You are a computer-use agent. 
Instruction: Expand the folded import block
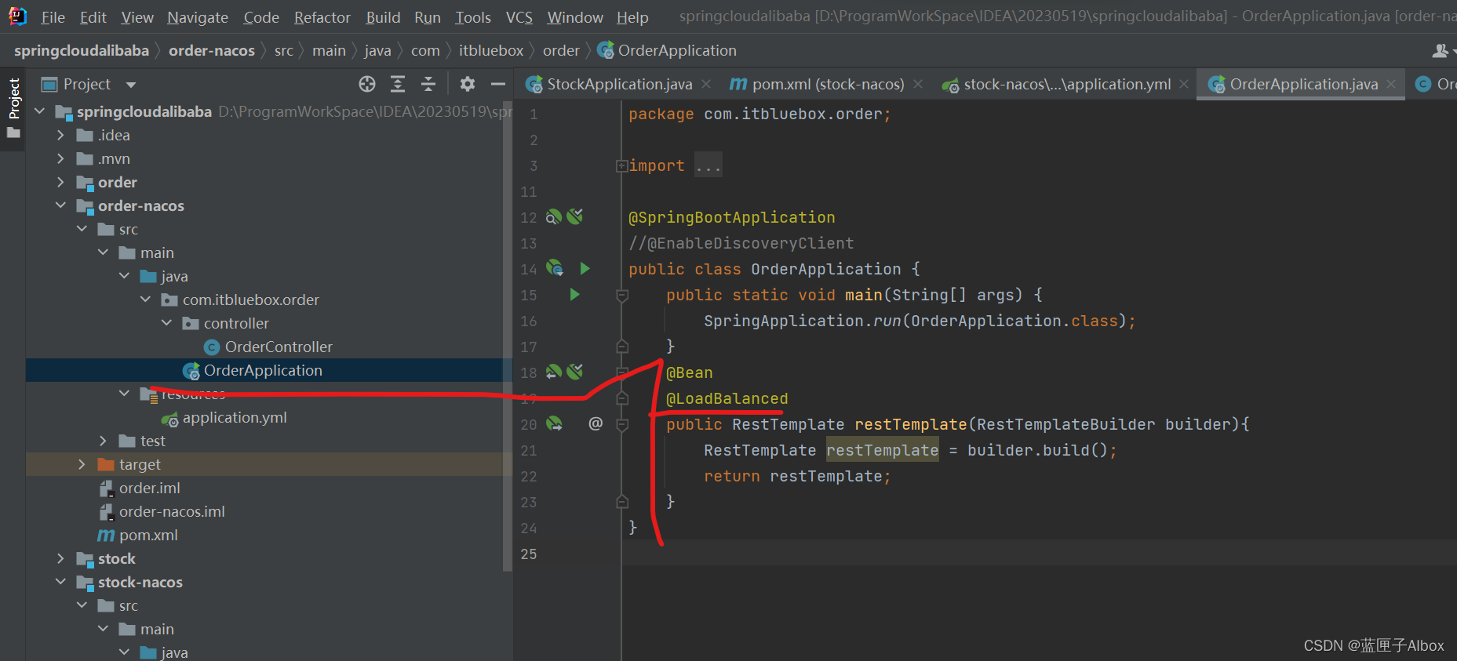tap(621, 165)
